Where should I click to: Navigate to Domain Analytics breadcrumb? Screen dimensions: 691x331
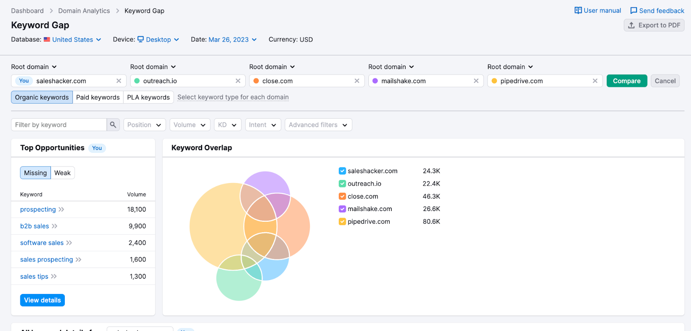click(x=84, y=11)
